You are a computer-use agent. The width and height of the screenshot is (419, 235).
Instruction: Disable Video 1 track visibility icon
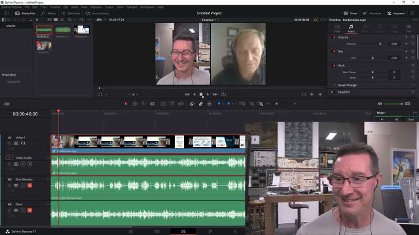pos(23,143)
